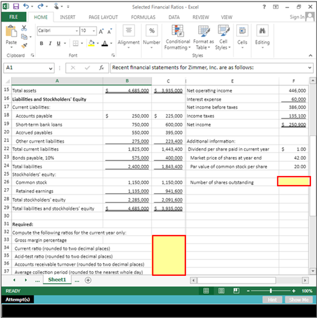Click the Zoom In plus button

coord(294,291)
